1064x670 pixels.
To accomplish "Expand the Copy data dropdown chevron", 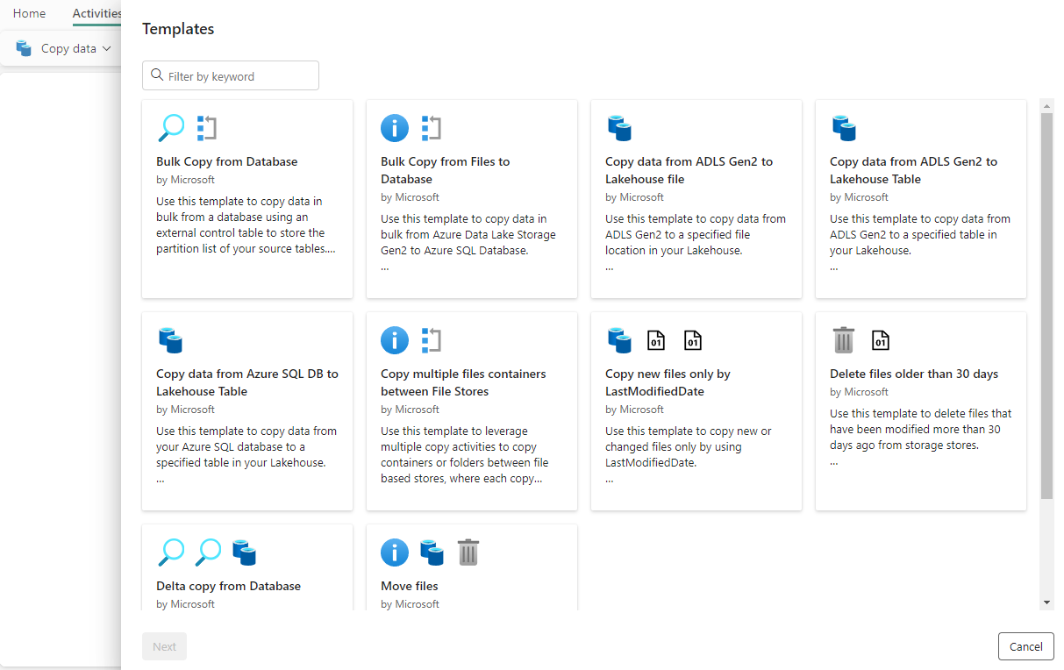I will click(107, 48).
